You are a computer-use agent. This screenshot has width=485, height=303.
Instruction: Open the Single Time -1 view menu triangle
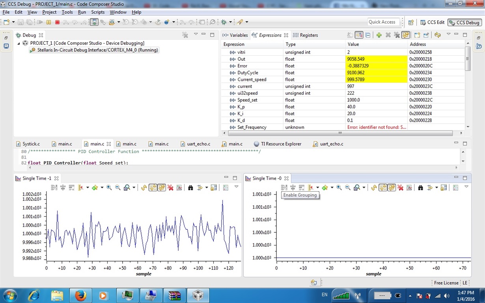pos(236,187)
